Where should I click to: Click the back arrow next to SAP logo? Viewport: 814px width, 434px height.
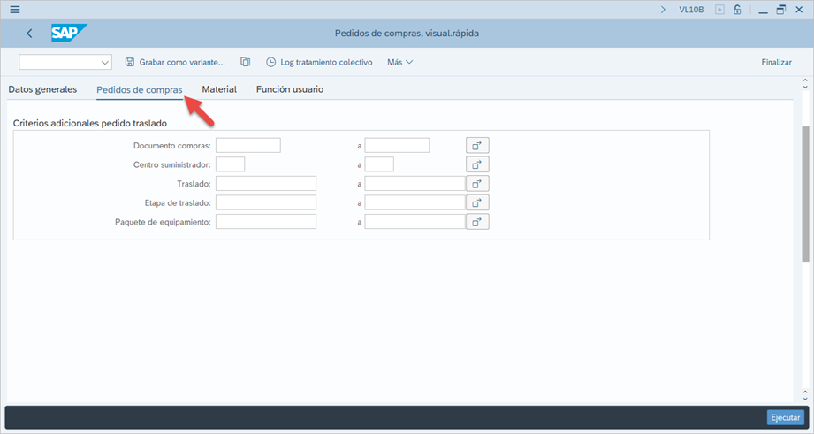click(x=29, y=34)
